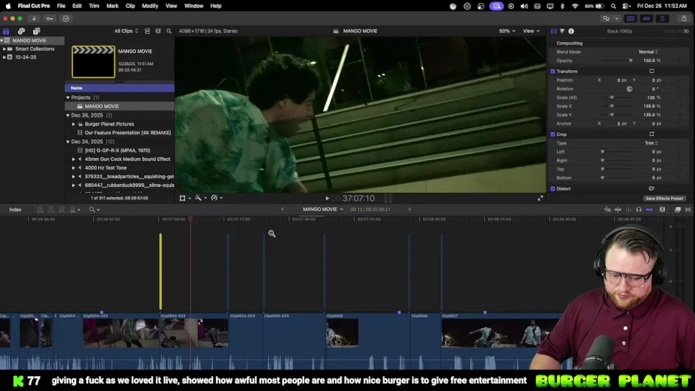695x391 pixels.
Task: Toggle the inspector panel visibility button
Action: coord(662,18)
